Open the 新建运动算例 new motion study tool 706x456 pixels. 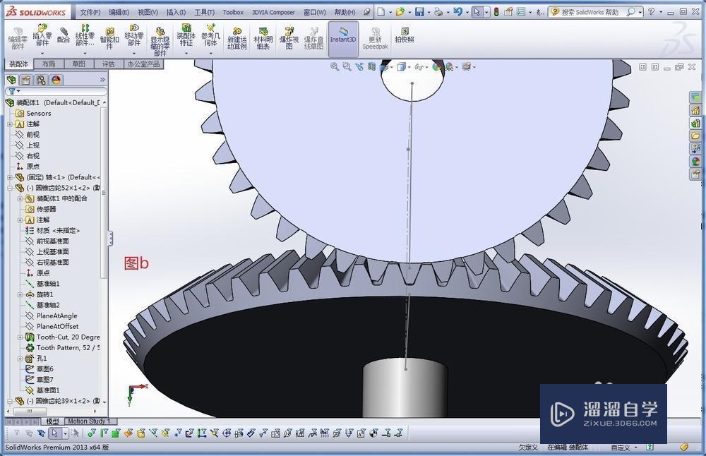237,37
